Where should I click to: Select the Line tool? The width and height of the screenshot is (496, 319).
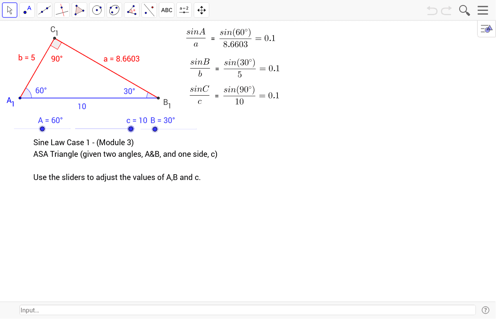[x=45, y=10]
